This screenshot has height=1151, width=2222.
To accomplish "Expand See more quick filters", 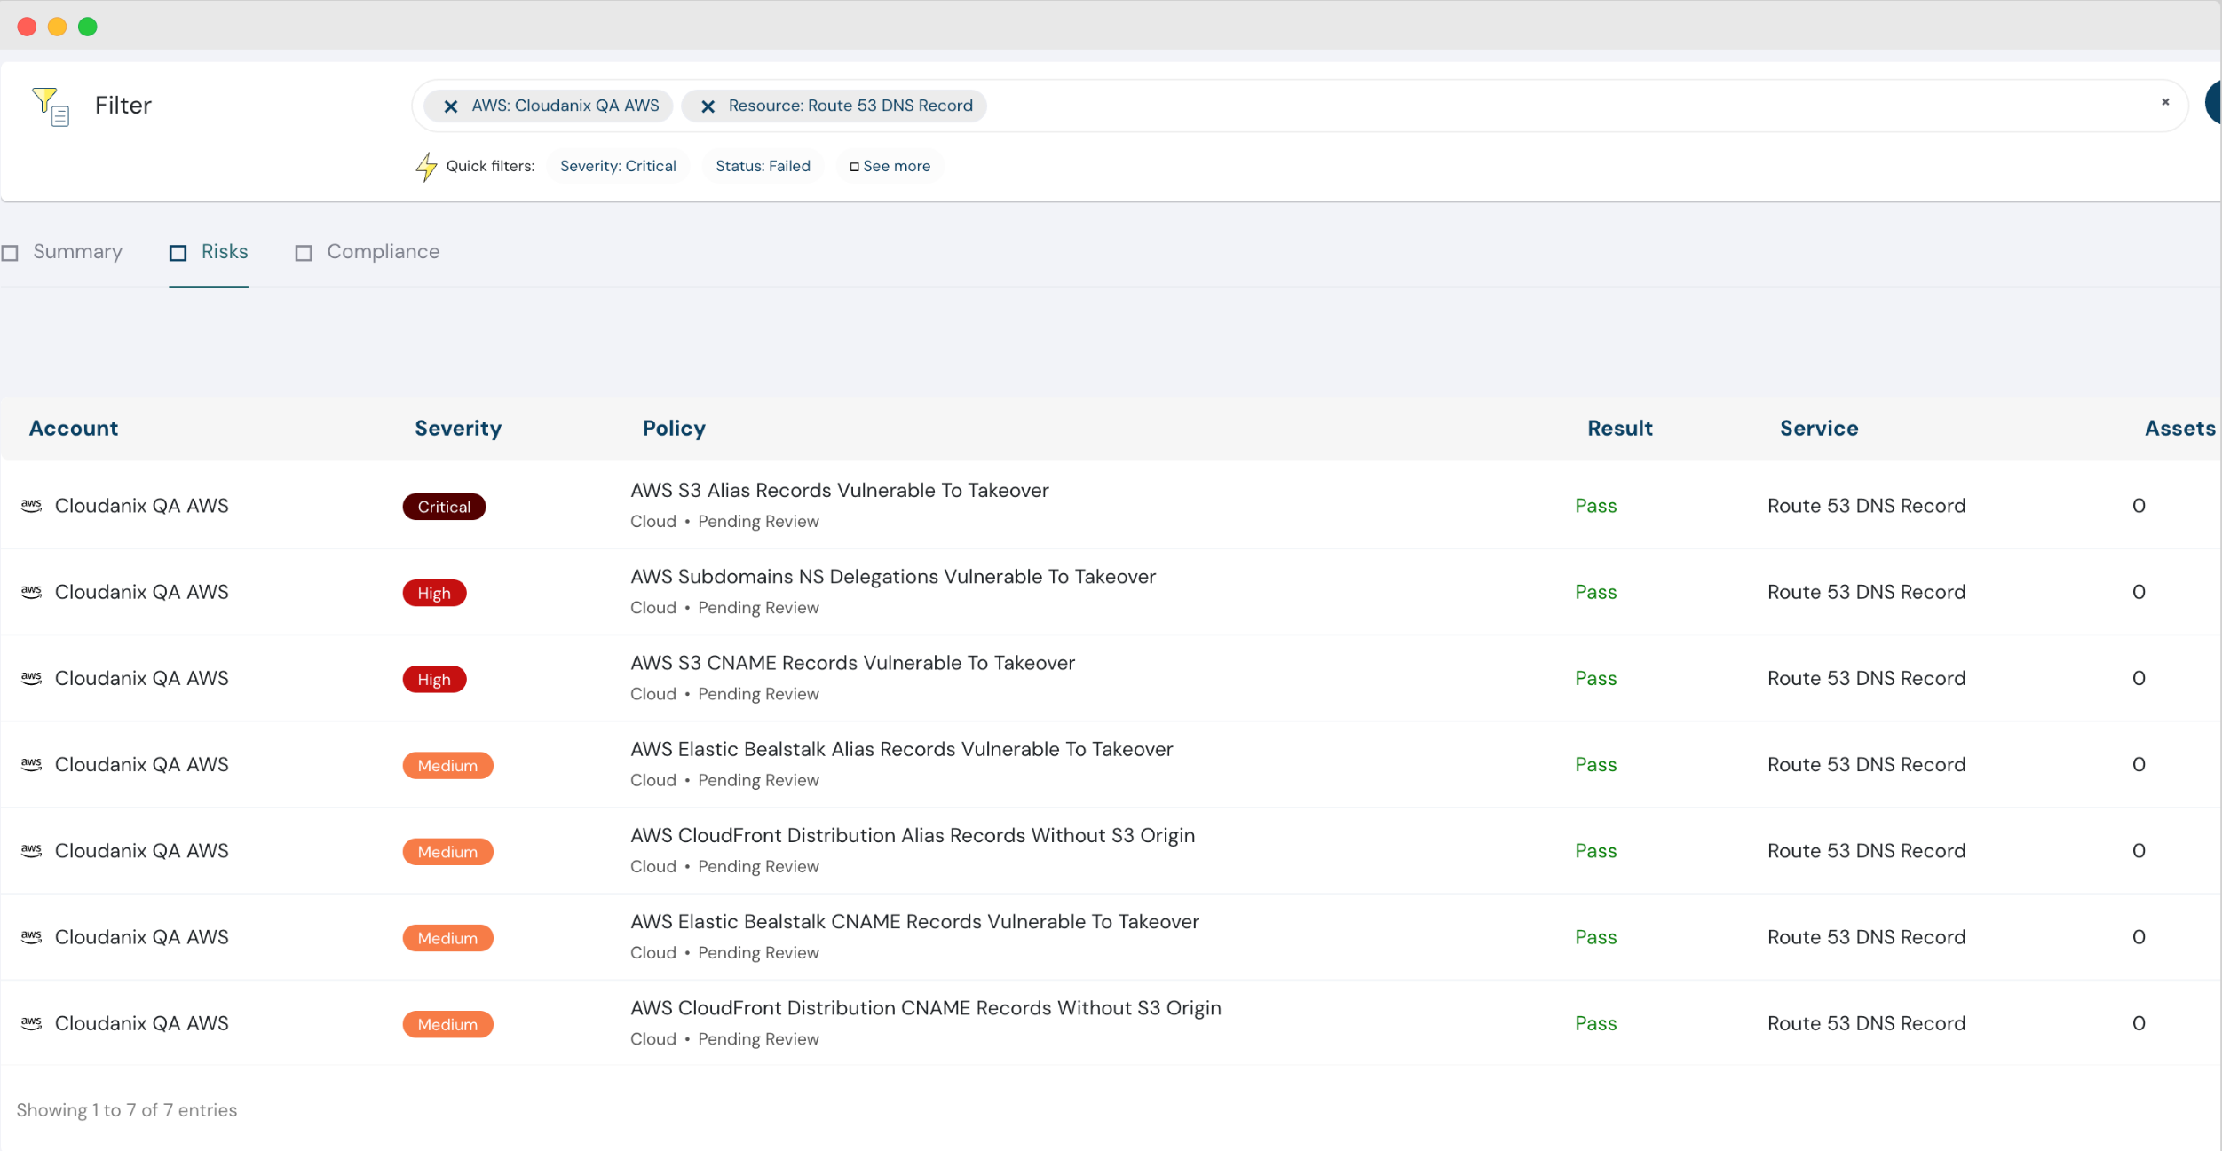I will [x=890, y=166].
